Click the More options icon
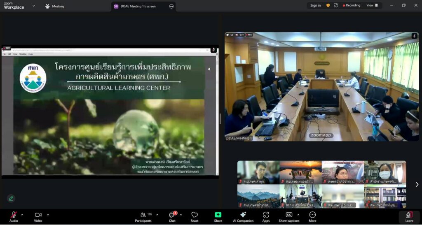422x225 pixels. pyautogui.click(x=312, y=215)
